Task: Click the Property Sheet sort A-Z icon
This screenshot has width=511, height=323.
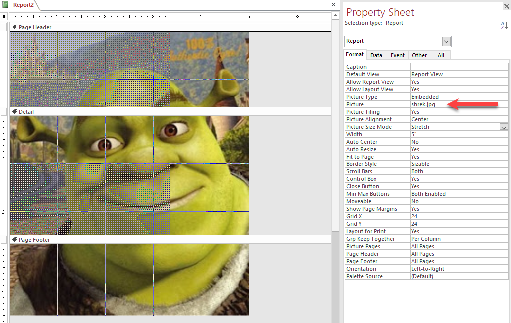Action: point(504,25)
